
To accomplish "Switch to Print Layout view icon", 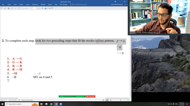I will pos(107,100).
